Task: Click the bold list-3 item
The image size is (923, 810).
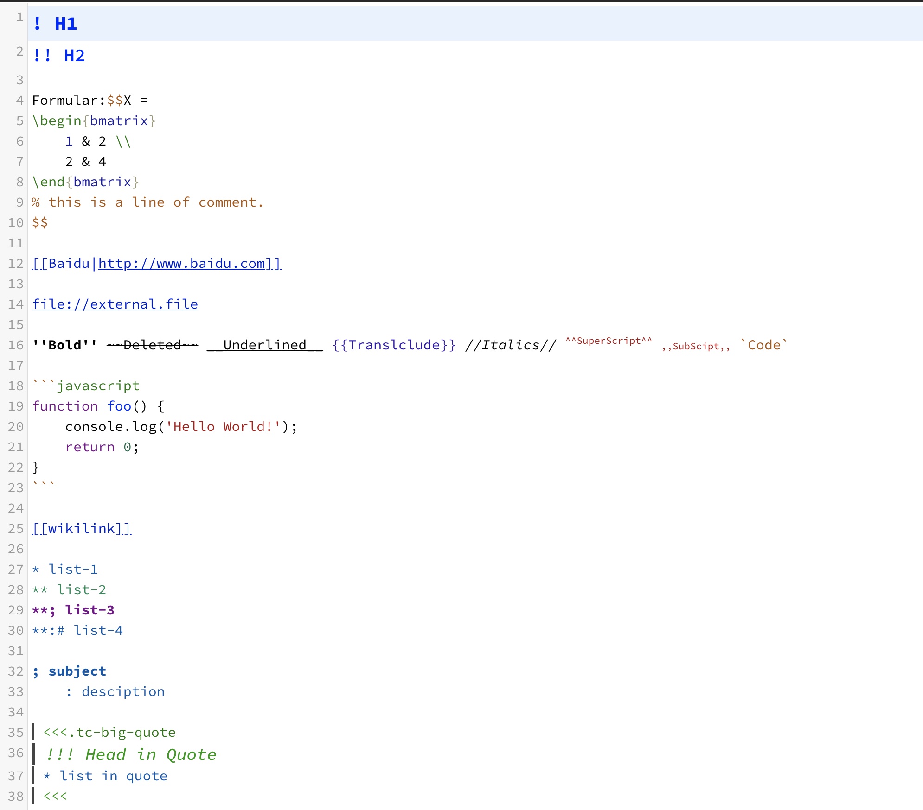Action: pyautogui.click(x=89, y=610)
